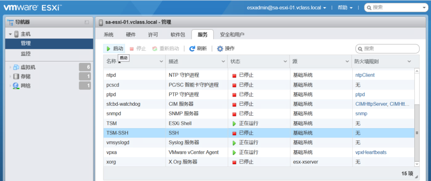Select the sfcbd-watchdog service row

pos(259,104)
